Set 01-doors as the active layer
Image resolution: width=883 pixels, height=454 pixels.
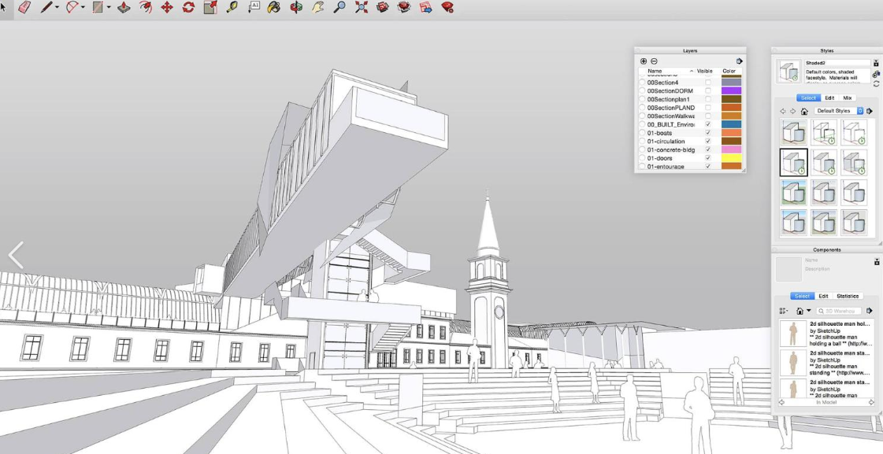coord(642,158)
